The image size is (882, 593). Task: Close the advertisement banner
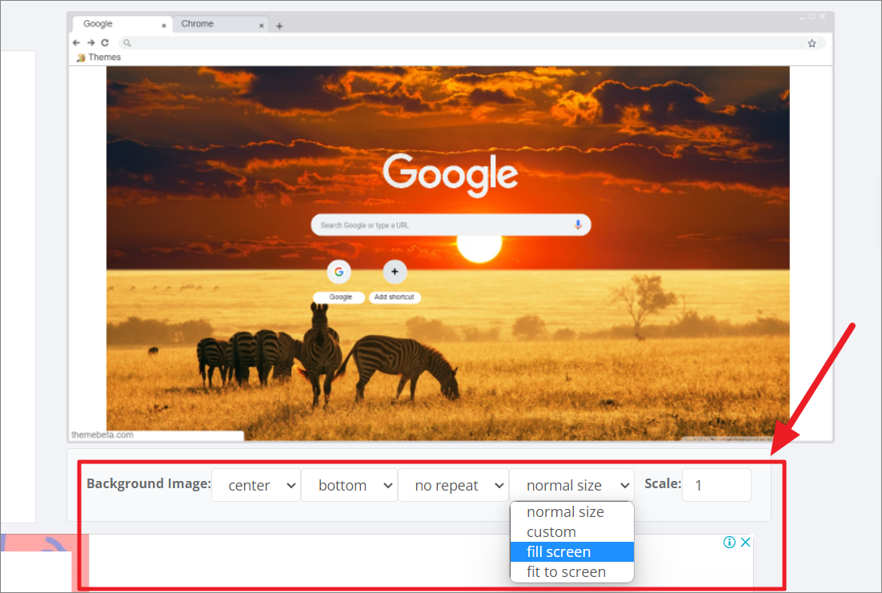click(745, 542)
